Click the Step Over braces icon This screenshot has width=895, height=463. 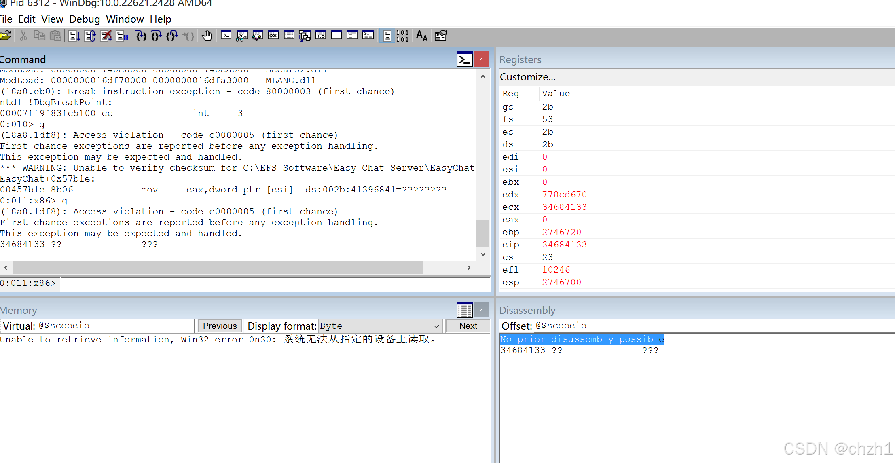pyautogui.click(x=157, y=36)
